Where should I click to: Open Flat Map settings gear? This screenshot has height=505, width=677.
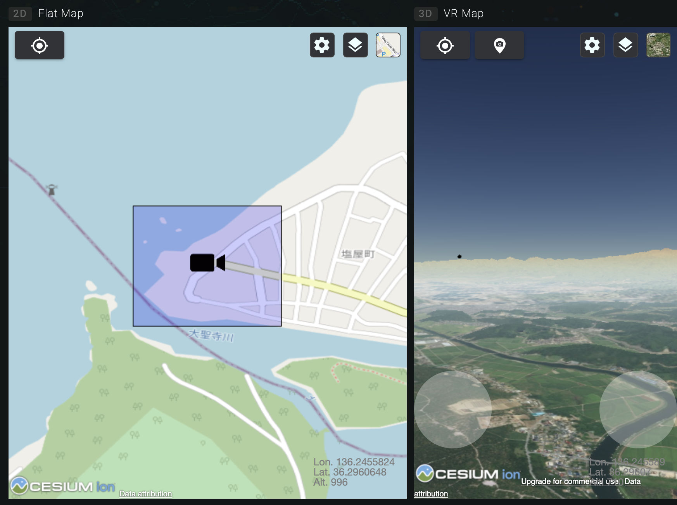pyautogui.click(x=322, y=45)
